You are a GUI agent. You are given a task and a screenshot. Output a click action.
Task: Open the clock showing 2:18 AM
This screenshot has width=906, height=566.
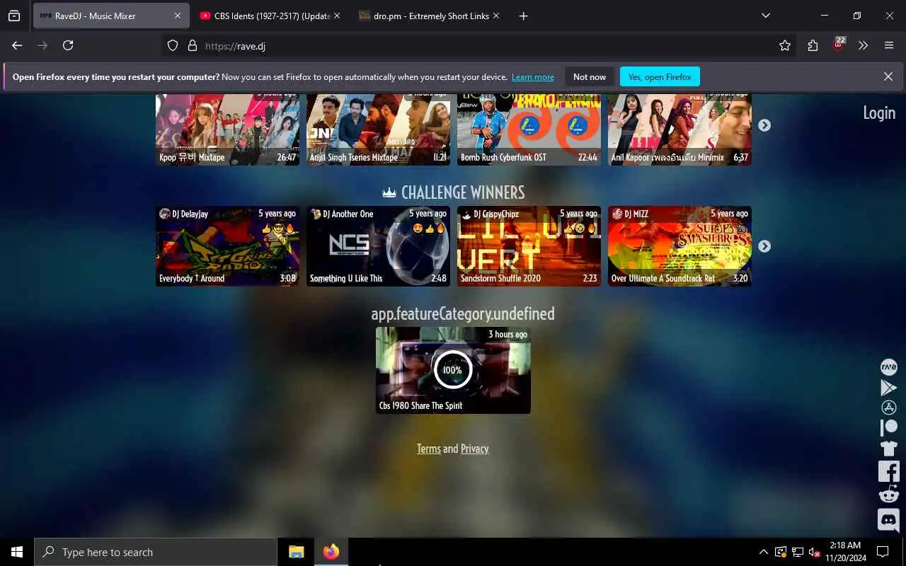pos(845,552)
